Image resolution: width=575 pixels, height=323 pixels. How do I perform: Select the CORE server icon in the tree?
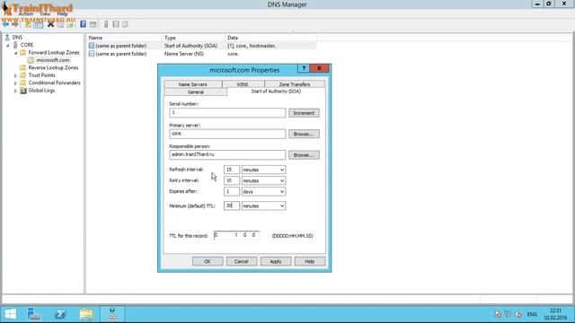pyautogui.click(x=15, y=45)
